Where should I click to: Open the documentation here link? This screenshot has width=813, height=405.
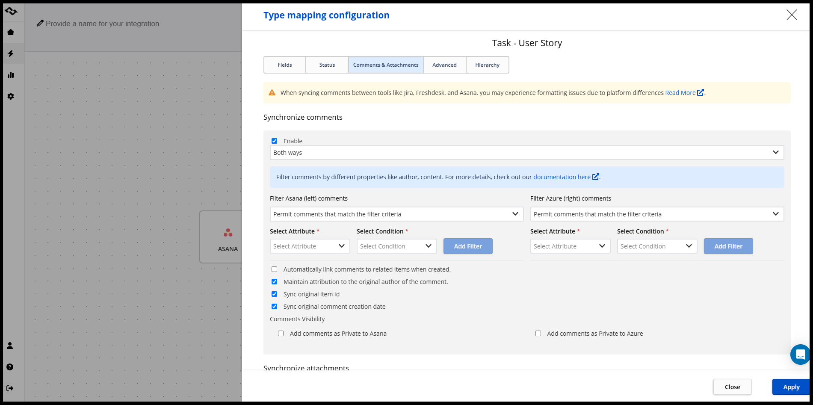coord(562,177)
